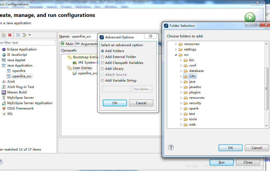270x171 pixels.
Task: Collapse the src folder node
Action: coord(176,55)
